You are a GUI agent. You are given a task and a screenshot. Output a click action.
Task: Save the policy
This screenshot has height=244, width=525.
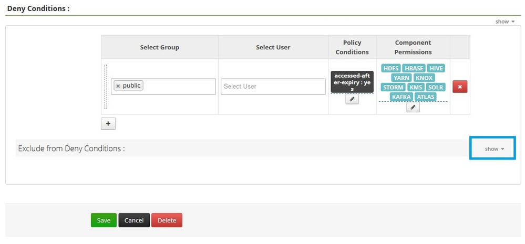[104, 220]
